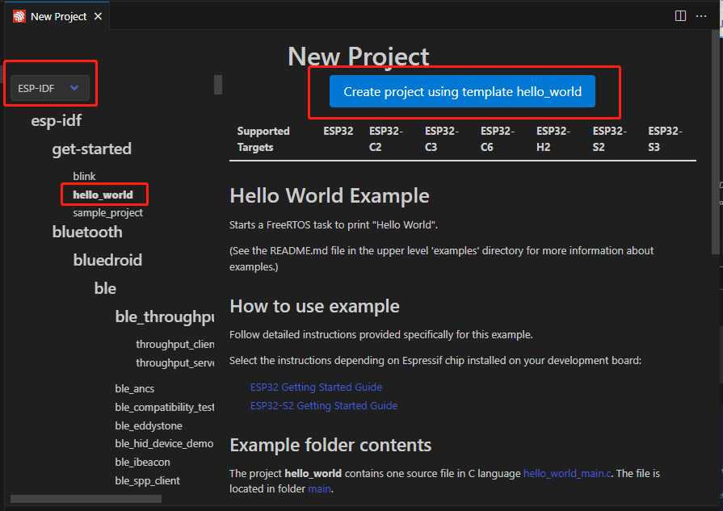The height and width of the screenshot is (511, 723).
Task: Click the Espressif icon on New Project tab
Action: pyautogui.click(x=19, y=17)
